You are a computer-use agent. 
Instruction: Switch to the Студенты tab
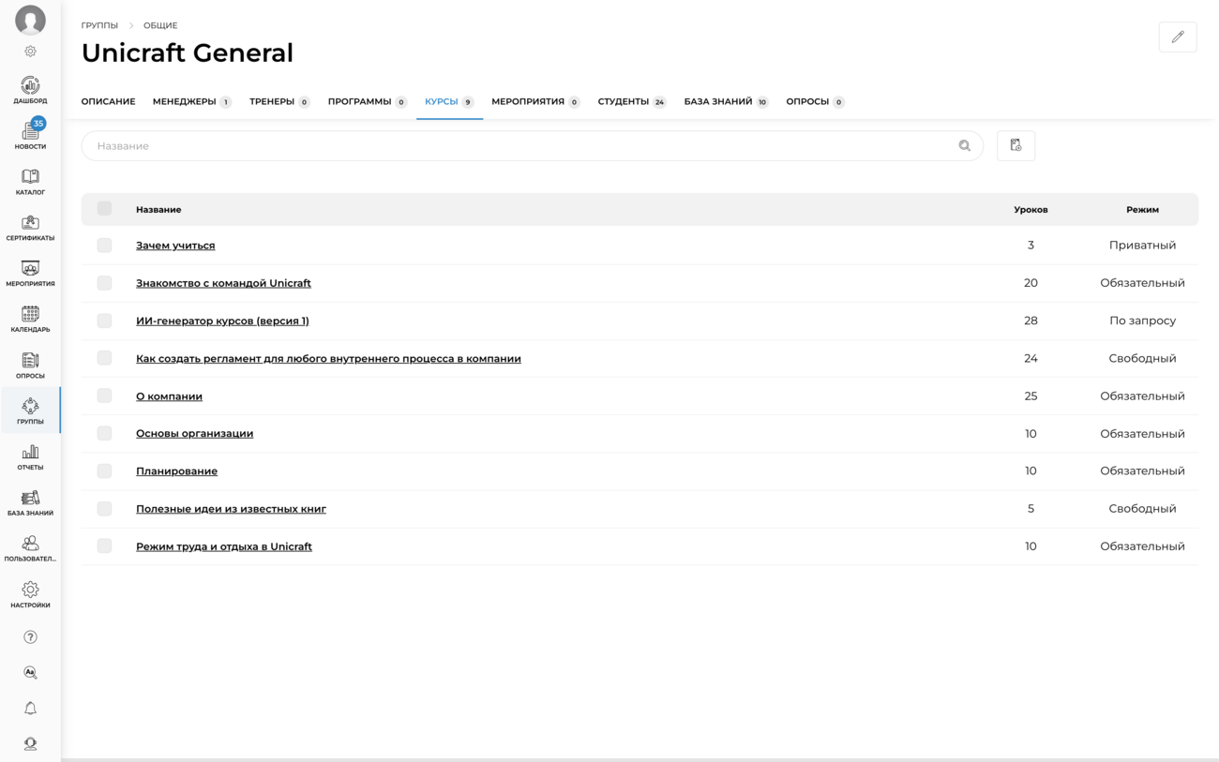tap(632, 101)
